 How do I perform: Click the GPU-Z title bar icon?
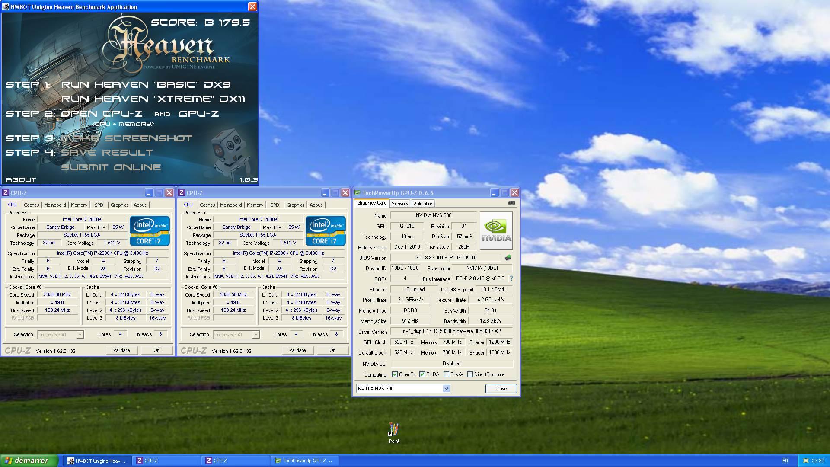coord(357,193)
